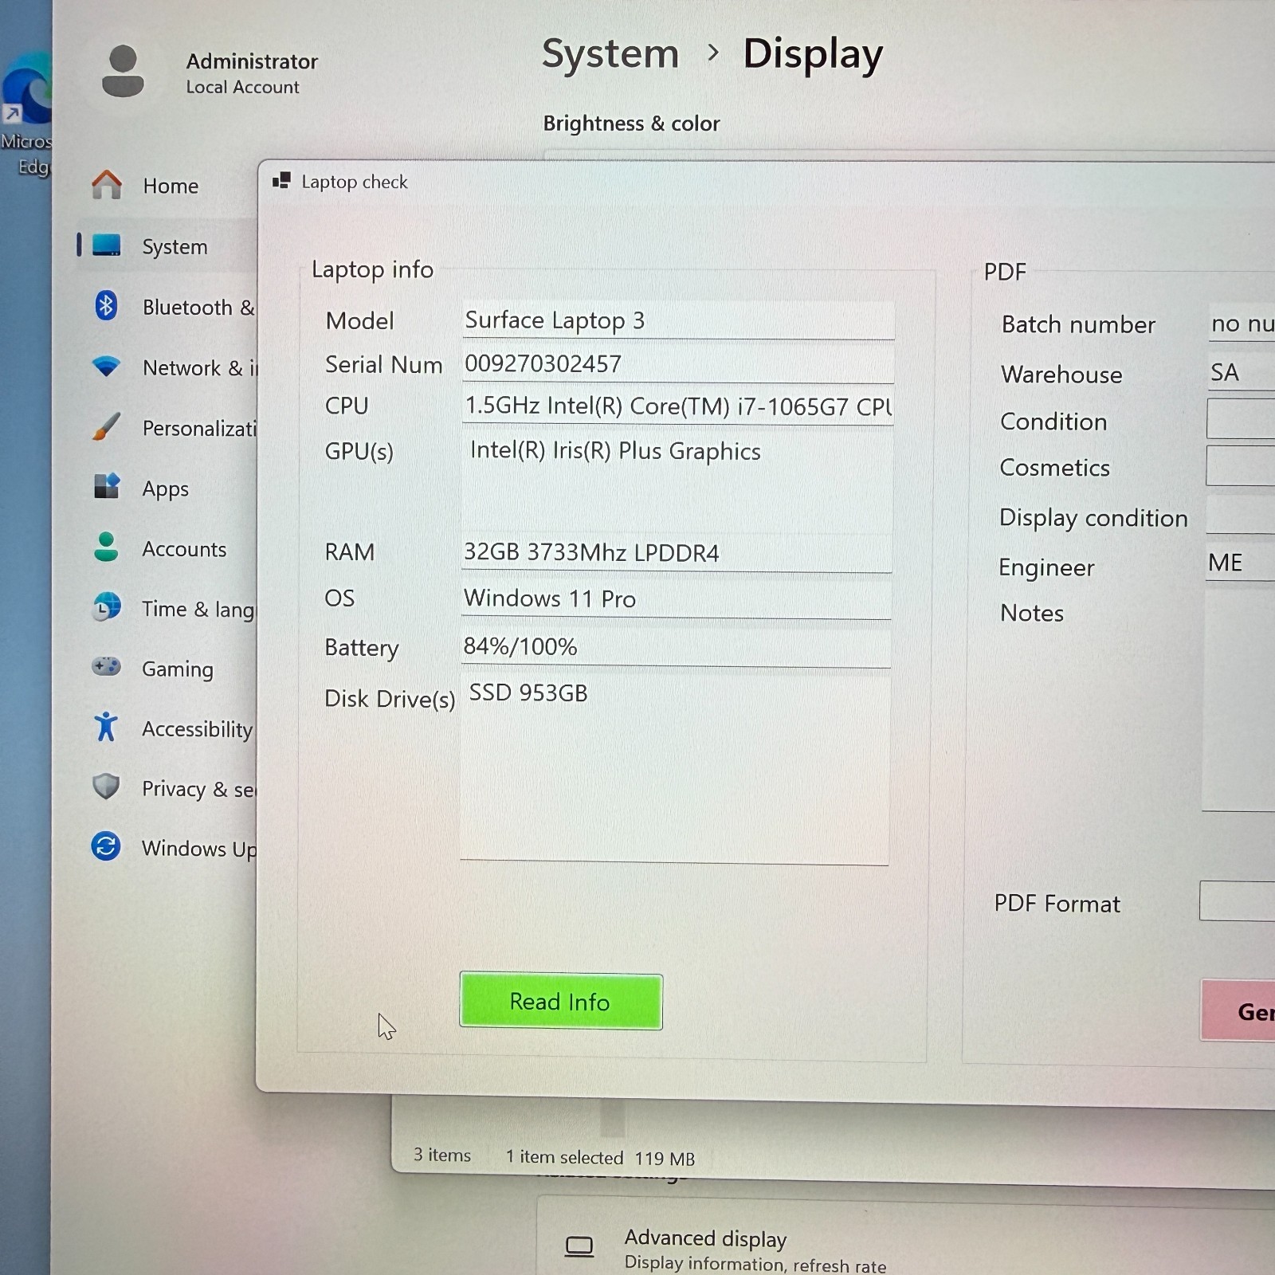This screenshot has width=1275, height=1275.
Task: Click the Network Wi-Fi icon
Action: coord(106,367)
